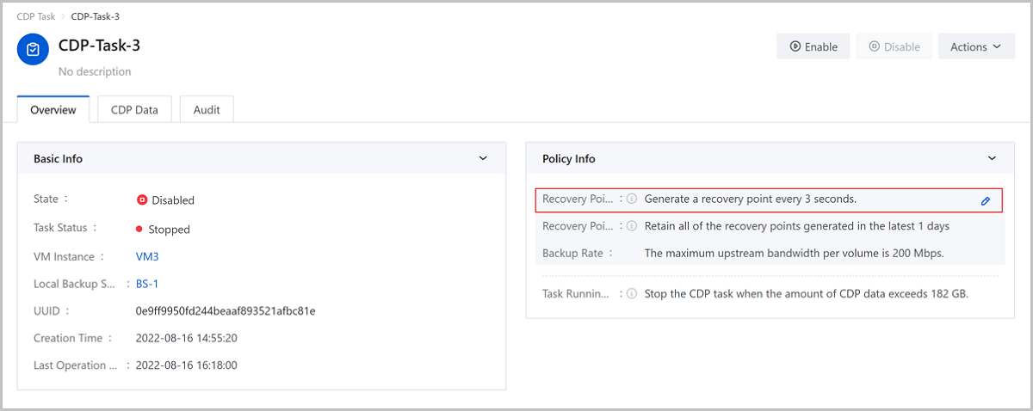The width and height of the screenshot is (1033, 411).
Task: Open the BS-1 backup server link
Action: pos(148,283)
